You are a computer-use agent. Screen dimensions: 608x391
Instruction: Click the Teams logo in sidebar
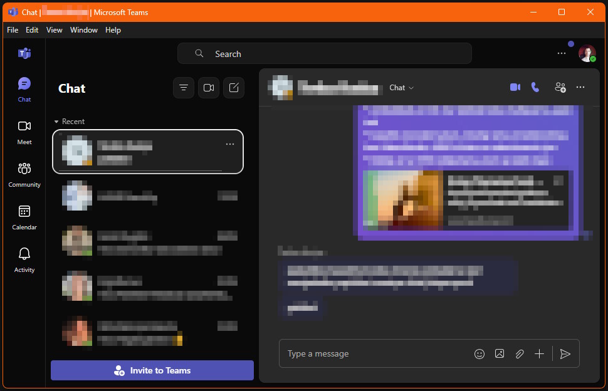(x=24, y=53)
